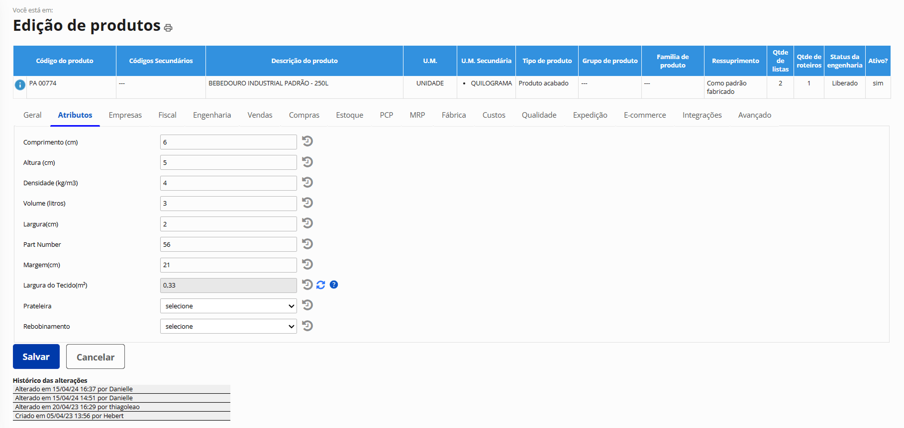Click the refresh icon for Largura do Tecido

click(321, 285)
